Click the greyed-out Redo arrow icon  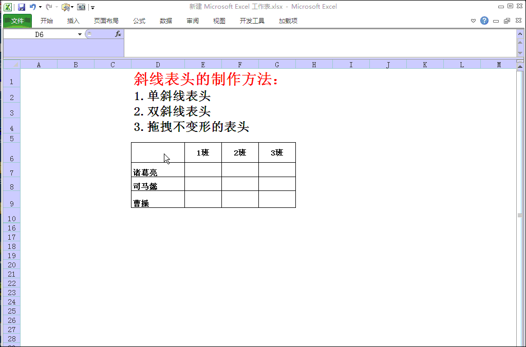(49, 7)
